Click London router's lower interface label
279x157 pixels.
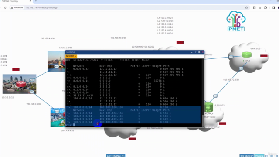(31, 92)
